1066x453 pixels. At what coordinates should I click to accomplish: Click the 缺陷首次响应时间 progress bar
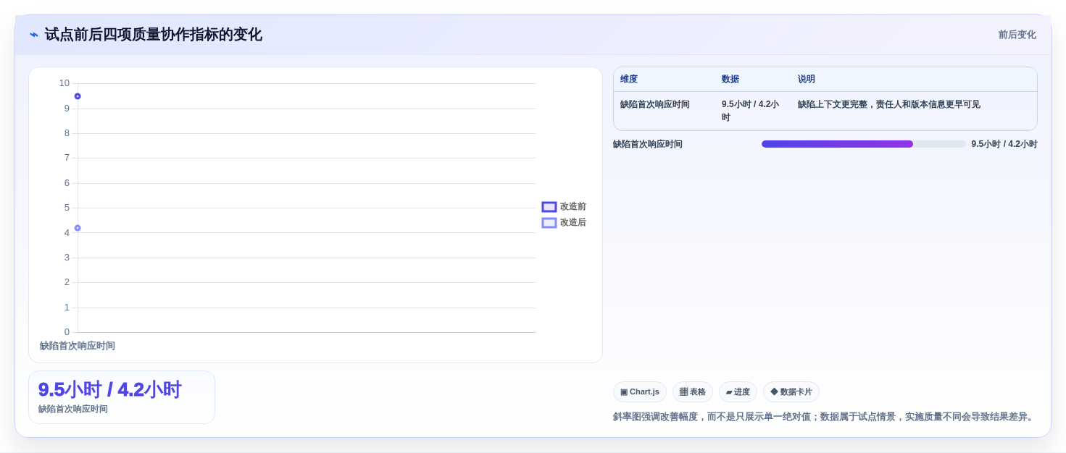pyautogui.click(x=863, y=144)
